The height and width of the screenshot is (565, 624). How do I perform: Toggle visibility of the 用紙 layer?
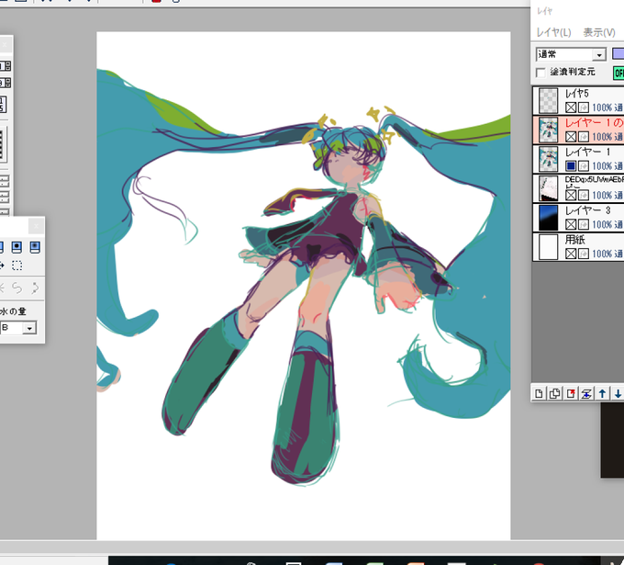571,254
